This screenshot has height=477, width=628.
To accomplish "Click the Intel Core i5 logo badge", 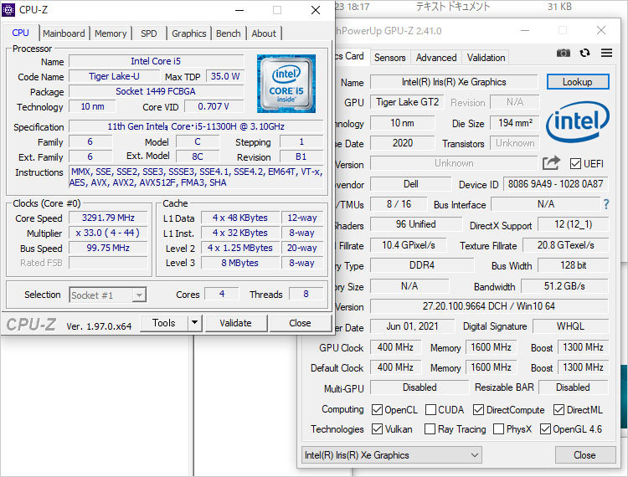I will (286, 84).
